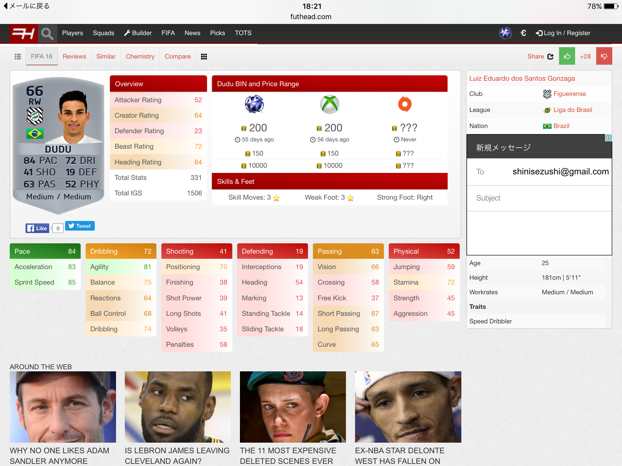Click the Figueirense club crest icon
Viewport: 622px width, 466px height.
click(547, 94)
